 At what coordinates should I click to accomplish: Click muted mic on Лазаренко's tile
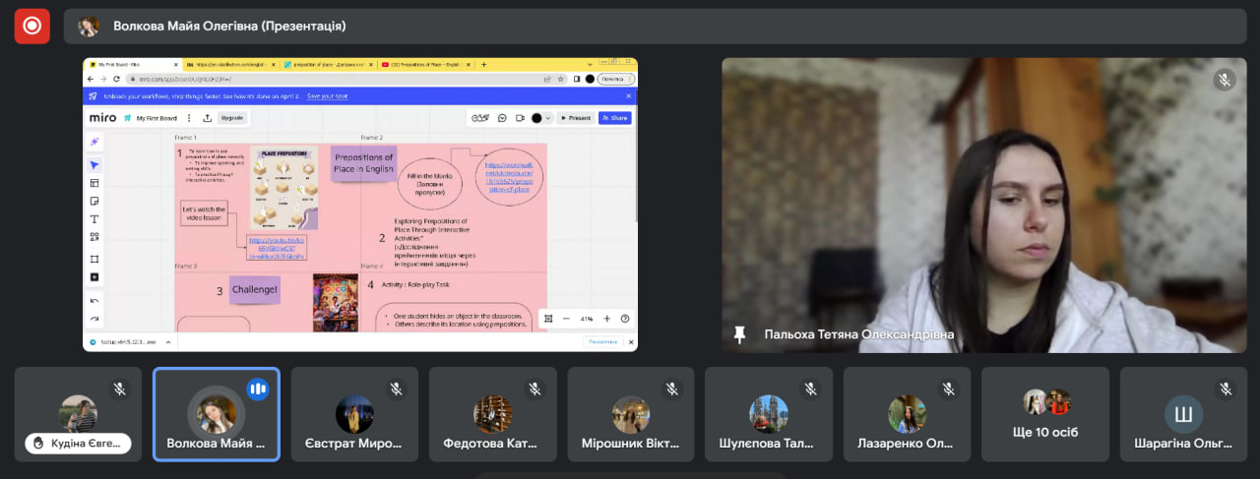pos(949,389)
